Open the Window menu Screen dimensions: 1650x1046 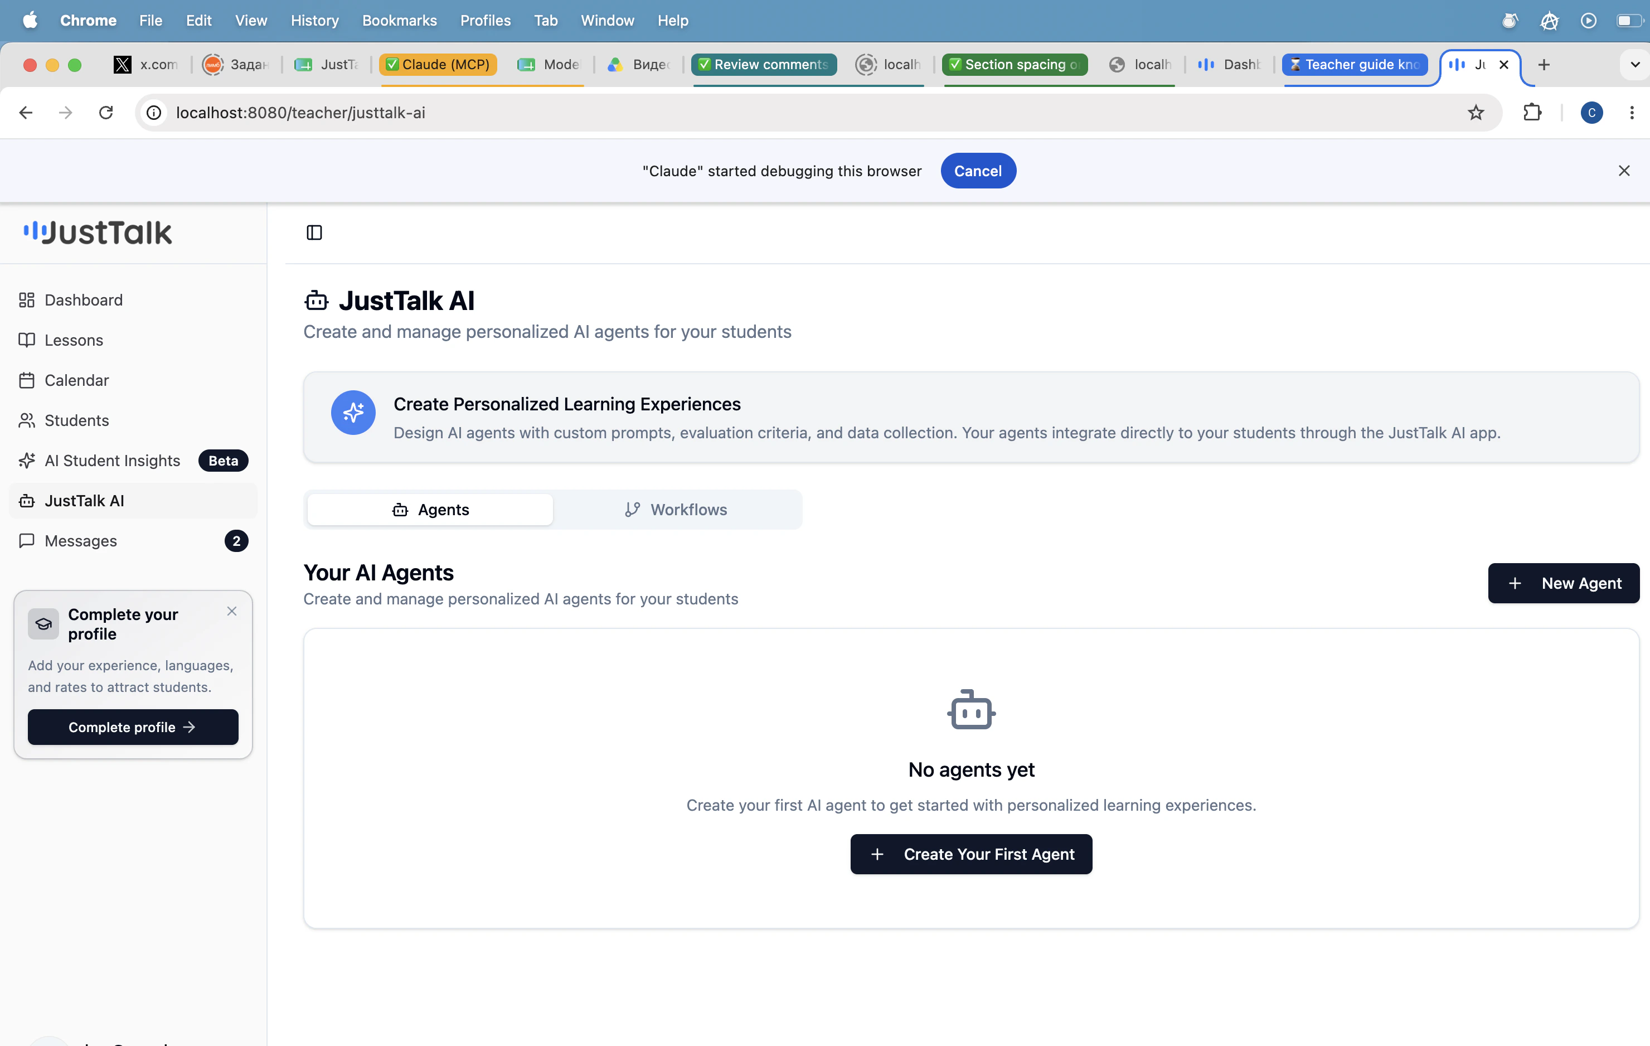pyautogui.click(x=607, y=20)
